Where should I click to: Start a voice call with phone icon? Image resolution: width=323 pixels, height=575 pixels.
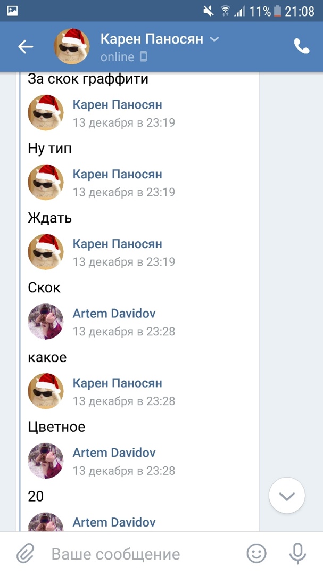point(302,46)
